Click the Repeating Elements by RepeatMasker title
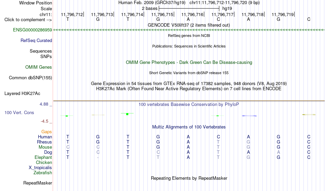 click(x=189, y=178)
